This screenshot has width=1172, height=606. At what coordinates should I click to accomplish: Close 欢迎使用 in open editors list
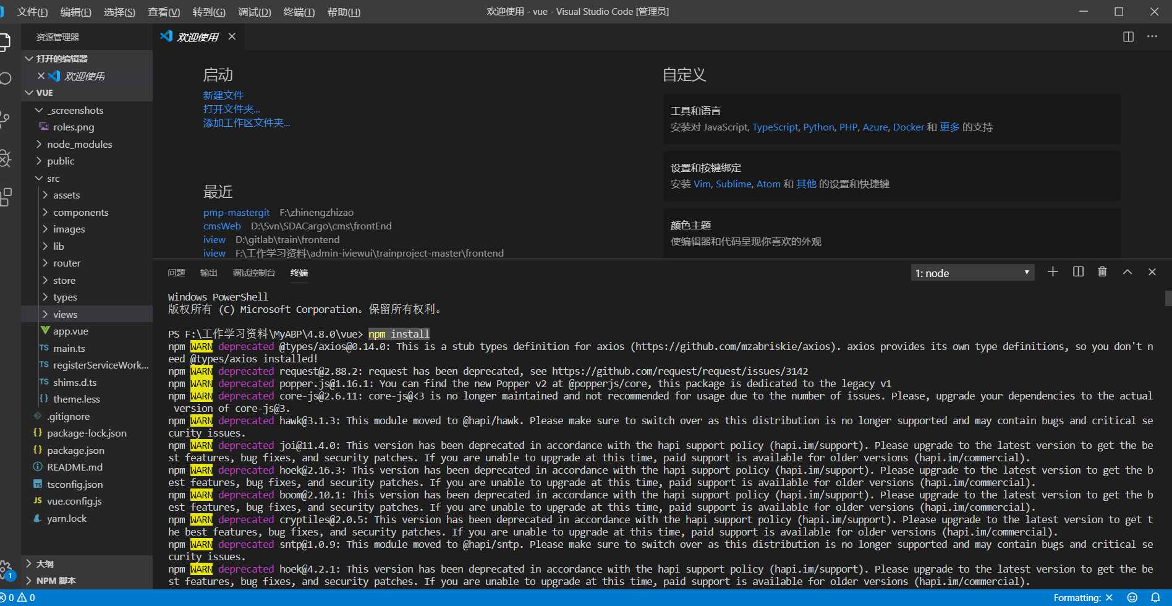pyautogui.click(x=41, y=75)
